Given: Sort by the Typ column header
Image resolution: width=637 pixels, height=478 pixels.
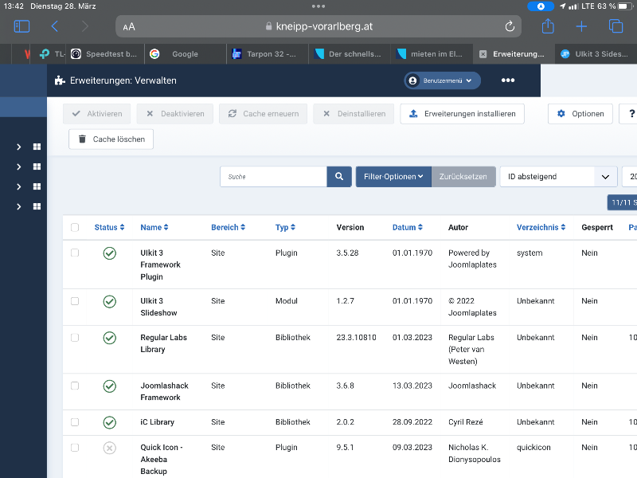Looking at the screenshot, I should 285,227.
